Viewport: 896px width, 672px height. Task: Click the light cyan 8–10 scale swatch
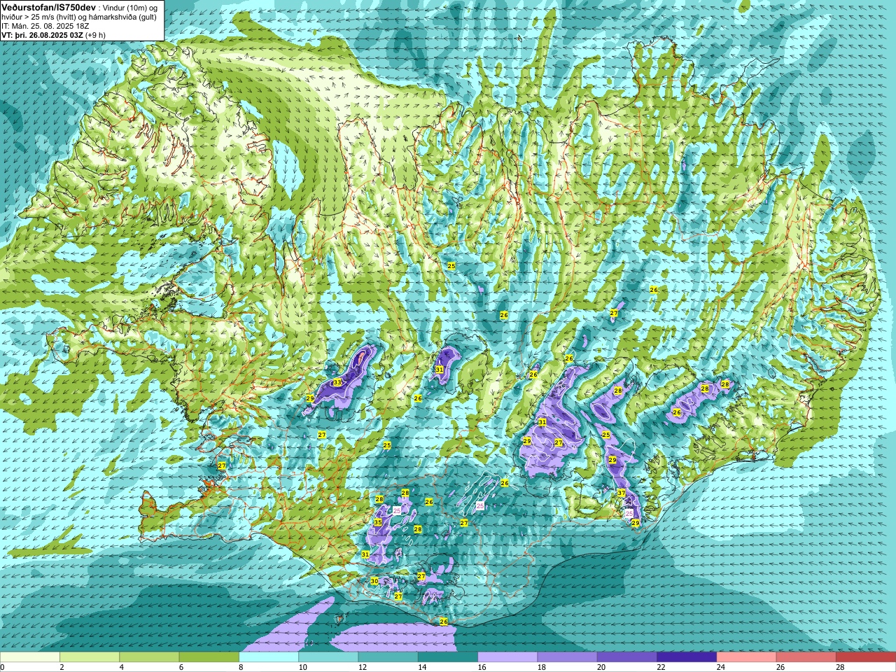click(269, 657)
